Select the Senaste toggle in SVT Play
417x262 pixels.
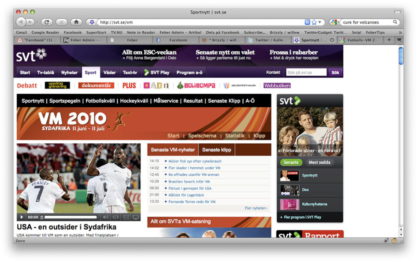291,162
